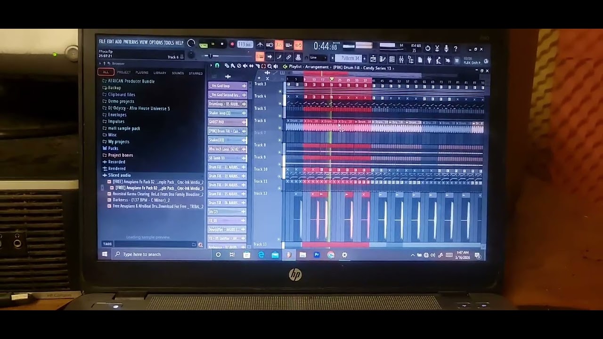This screenshot has width=603, height=339.
Task: Toggle Song/Pattern mode button
Action: click(204, 45)
